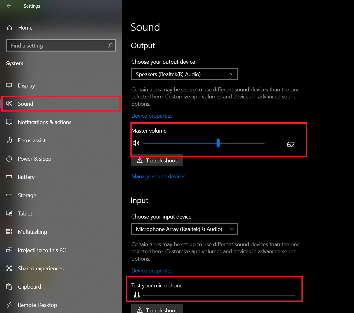Open Notifications & actions settings

45,122
